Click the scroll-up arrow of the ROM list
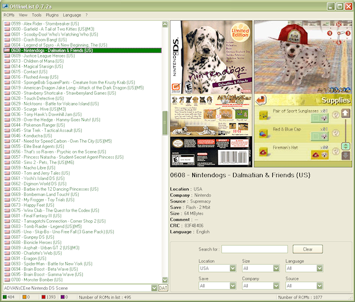The width and height of the screenshot is (355, 302). [x=165, y=23]
